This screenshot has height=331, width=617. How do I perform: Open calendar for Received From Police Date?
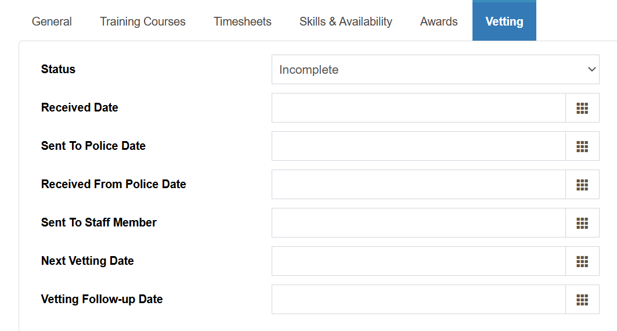(582, 185)
